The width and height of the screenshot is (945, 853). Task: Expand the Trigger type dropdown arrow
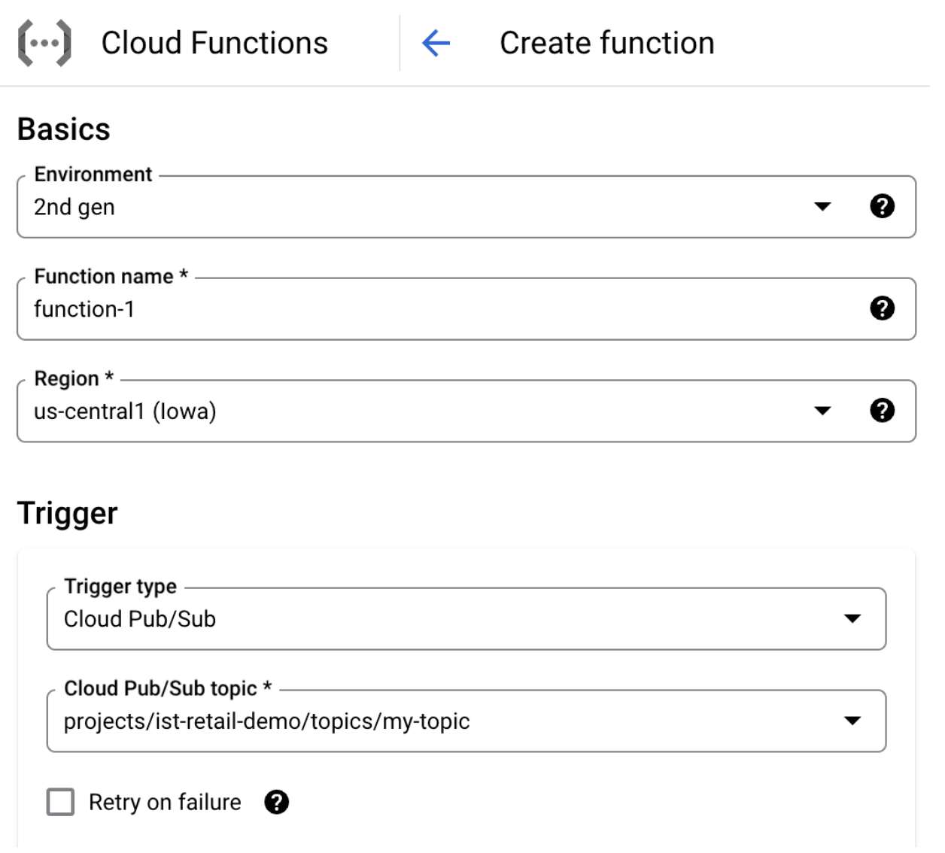(852, 618)
